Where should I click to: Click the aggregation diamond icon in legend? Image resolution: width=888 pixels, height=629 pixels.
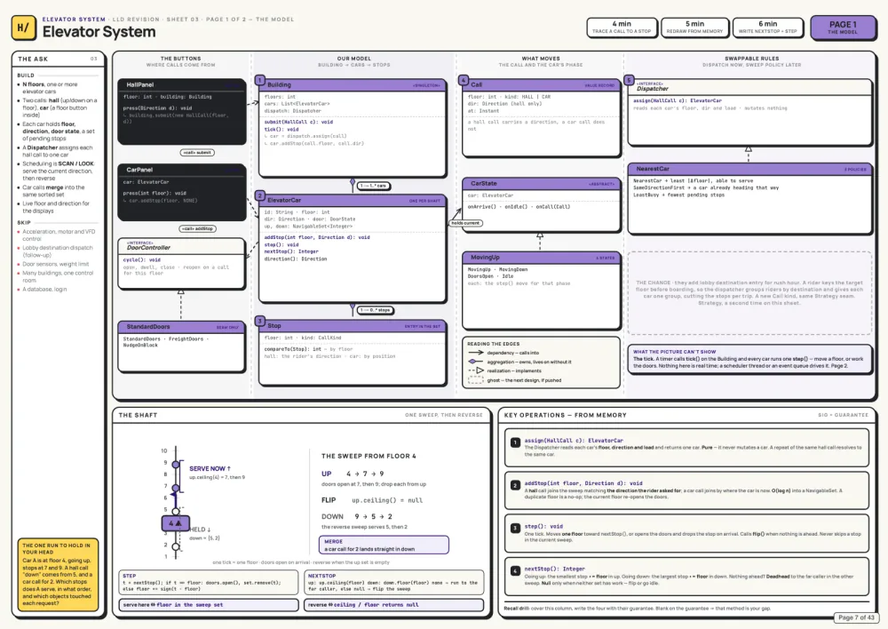click(x=476, y=362)
